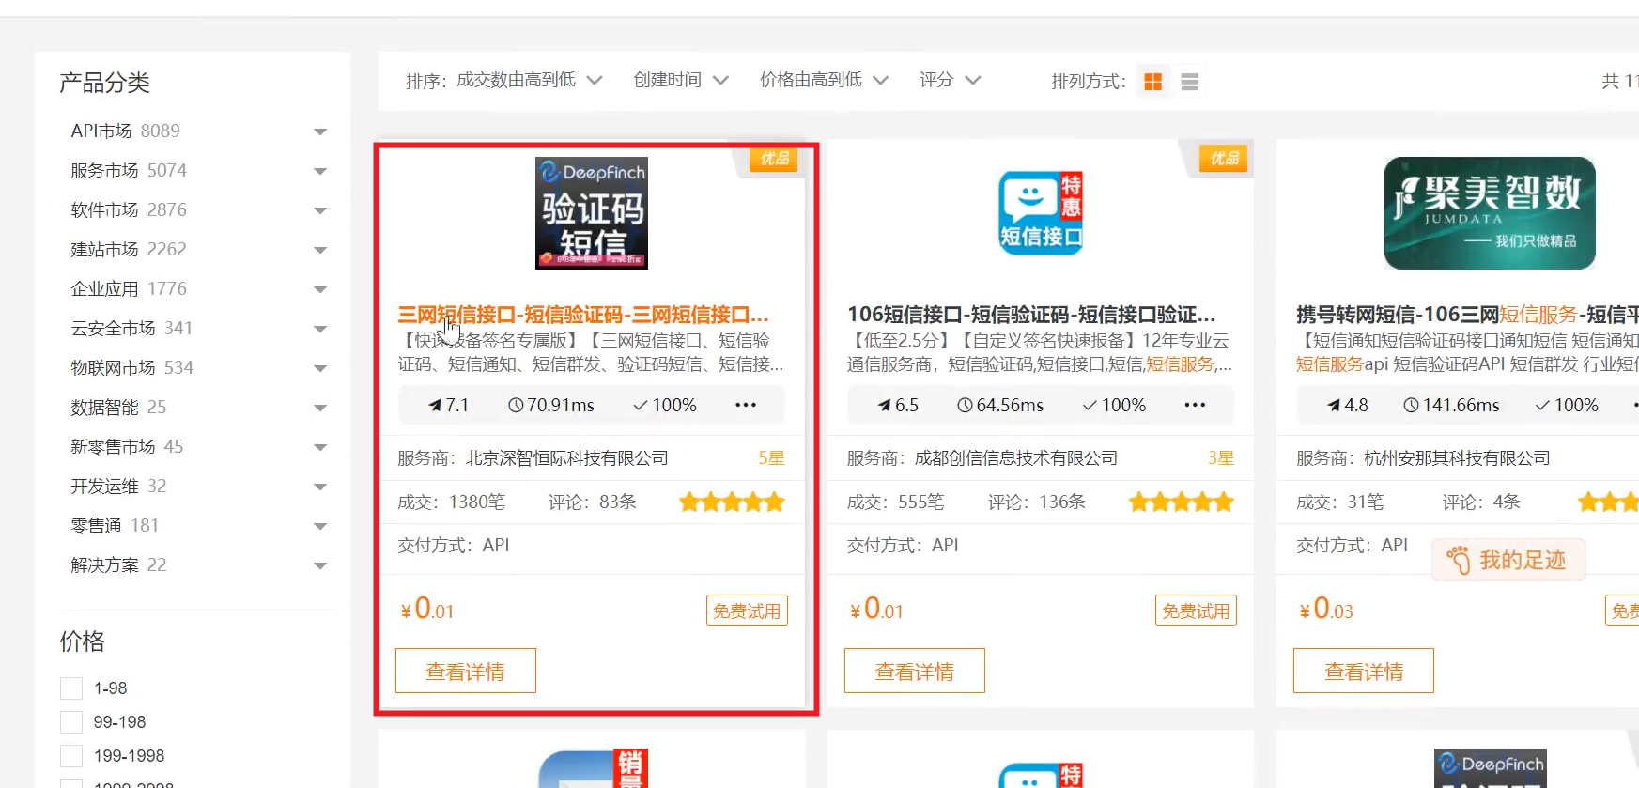Viewport: 1639px width, 788px height.
Task: Click the clock icon next to 141.66ms
Action: coord(1411,405)
